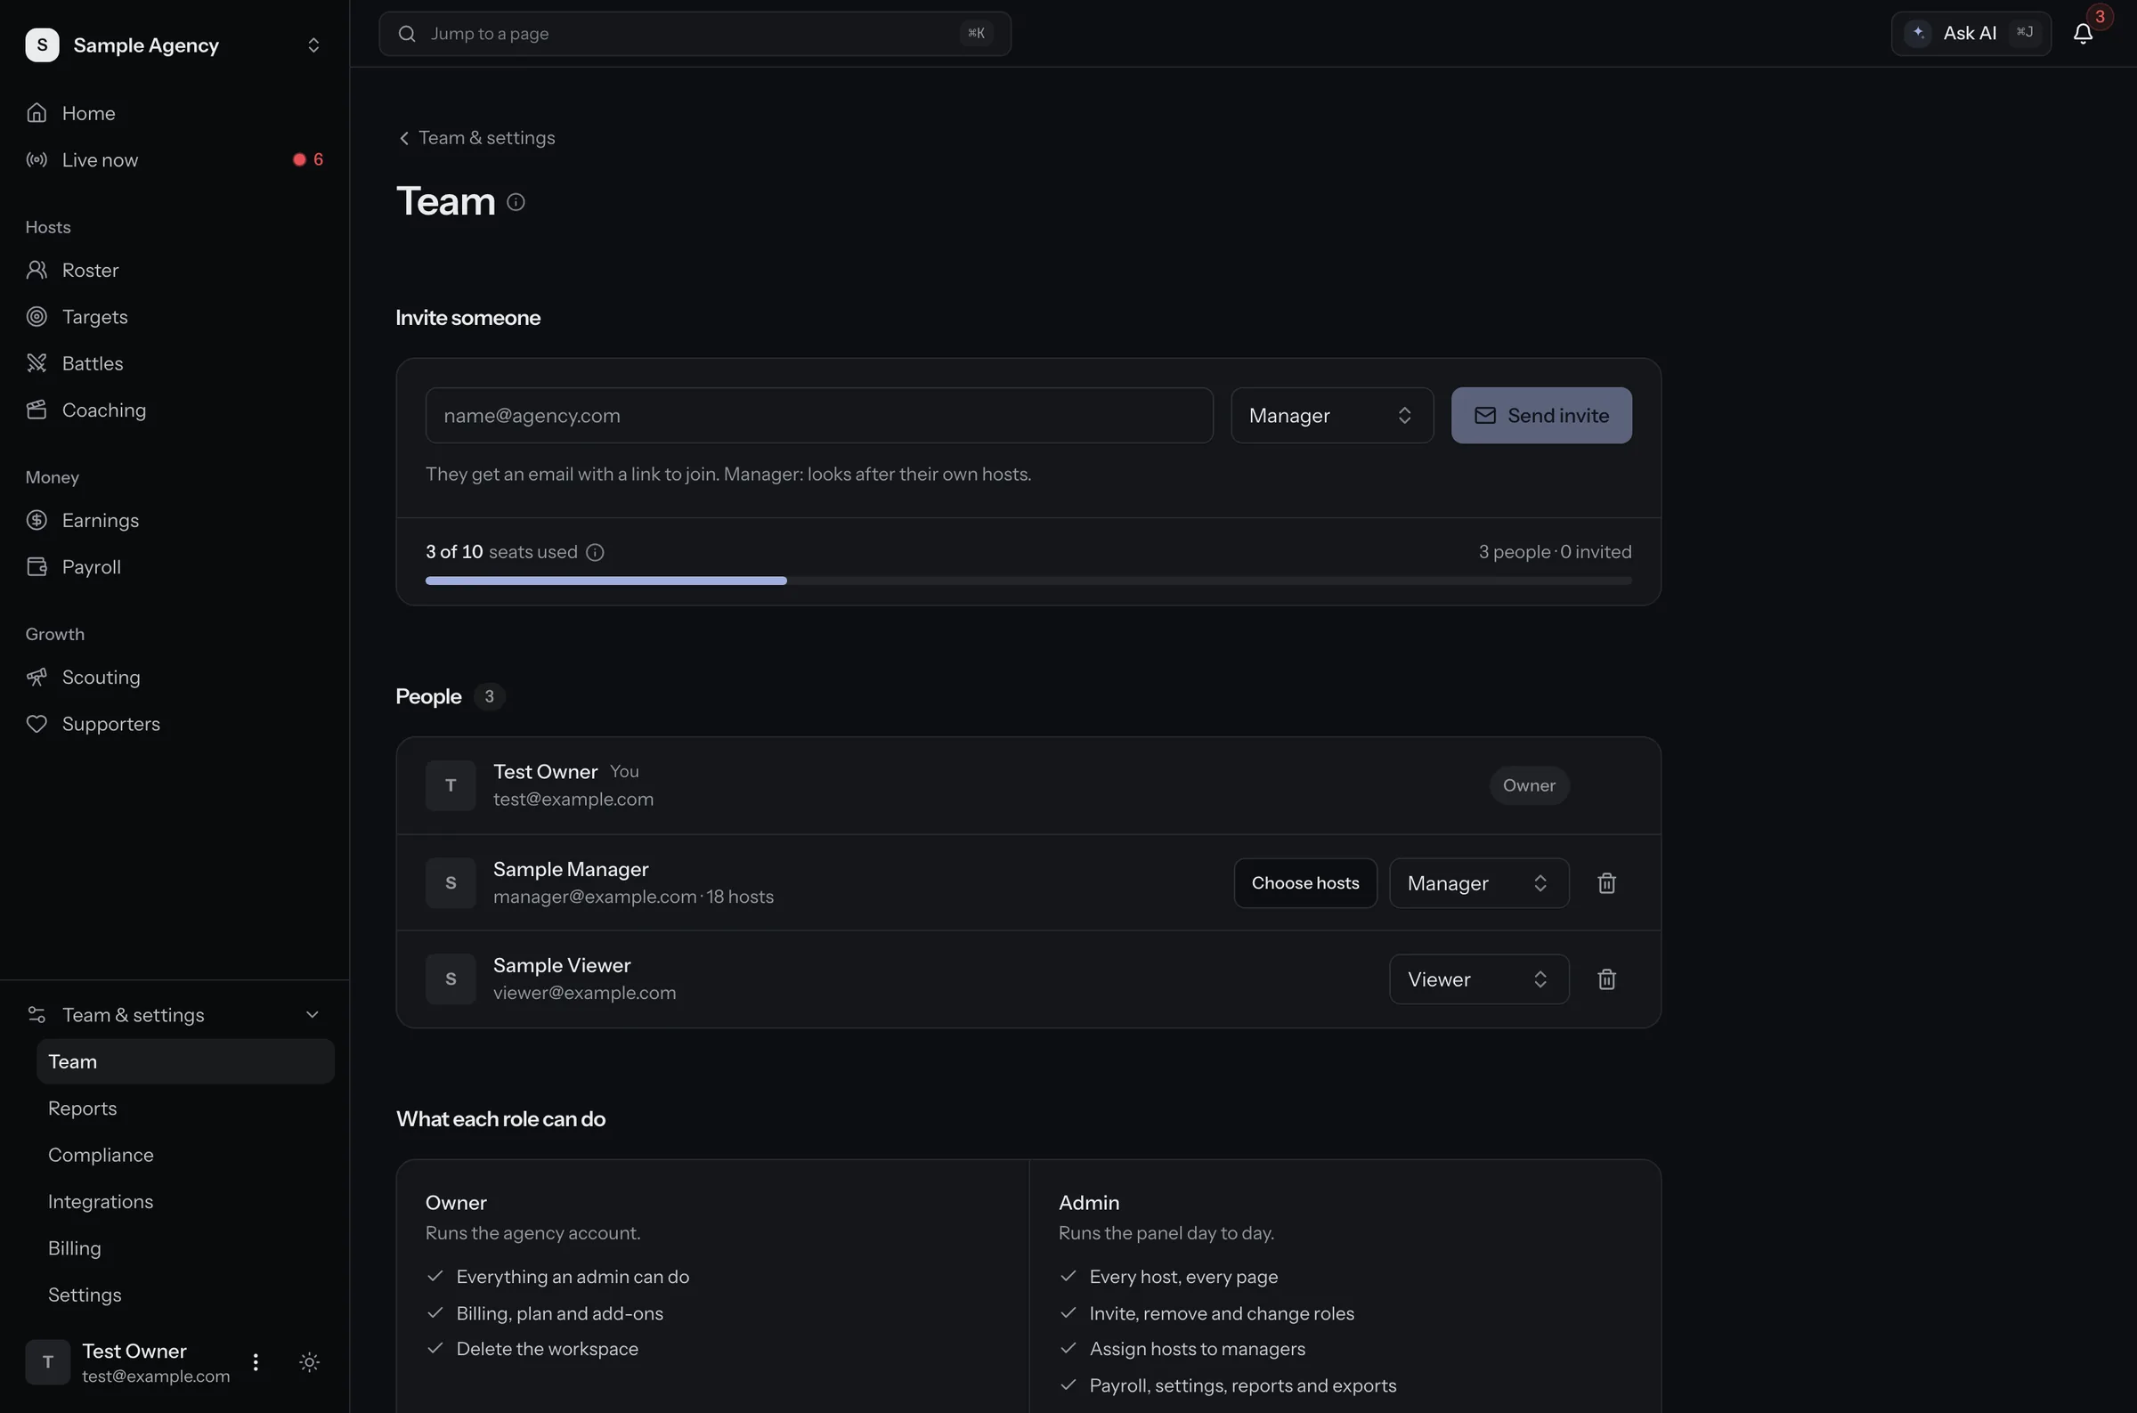
Task: Open Integrations under Team & settings
Action: point(184,1202)
